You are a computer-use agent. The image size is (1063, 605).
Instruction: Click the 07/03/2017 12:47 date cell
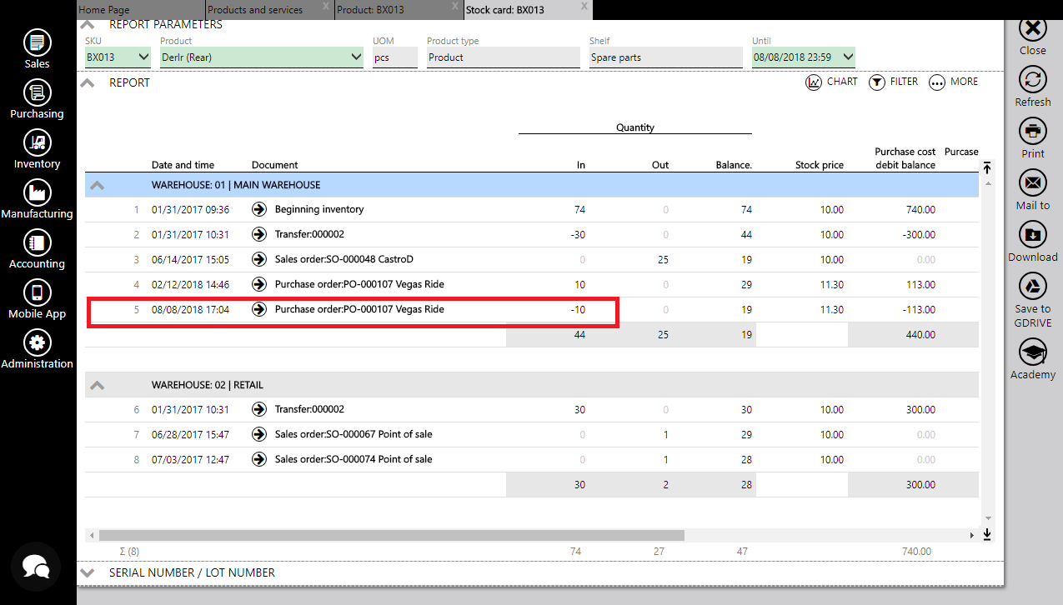(x=190, y=459)
